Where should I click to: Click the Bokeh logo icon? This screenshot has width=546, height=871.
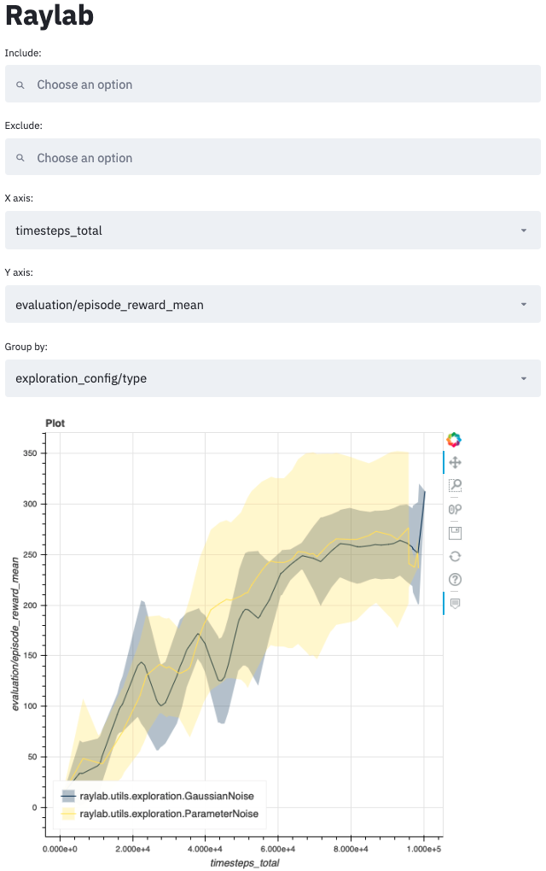455,440
